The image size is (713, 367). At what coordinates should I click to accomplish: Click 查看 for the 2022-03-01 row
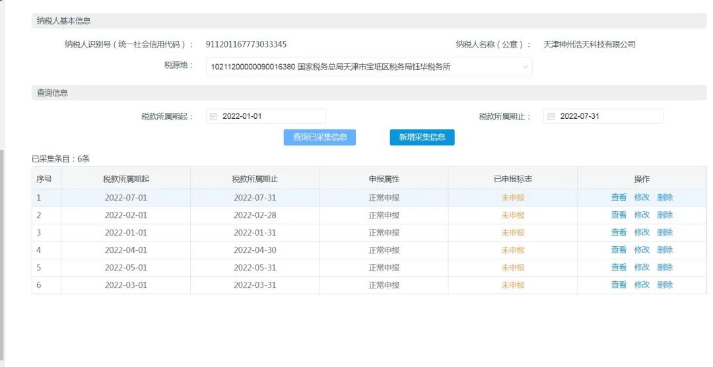click(x=619, y=284)
